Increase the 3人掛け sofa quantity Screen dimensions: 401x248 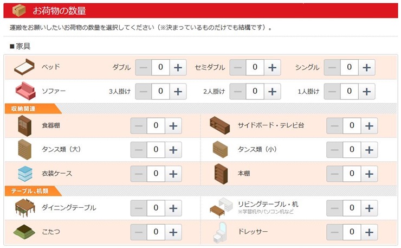(178, 92)
